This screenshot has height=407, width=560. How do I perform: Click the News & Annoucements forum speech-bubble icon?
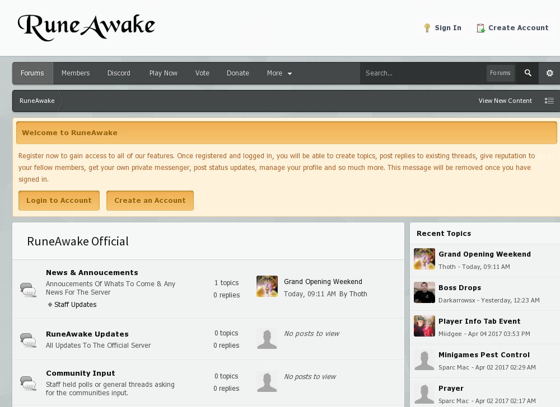point(29,288)
